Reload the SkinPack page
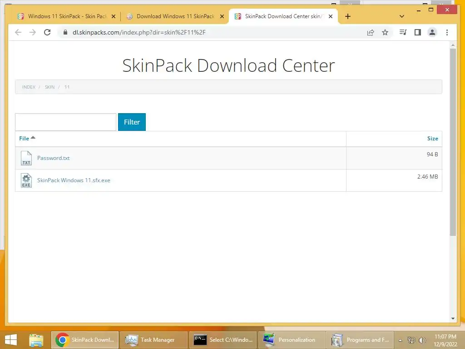Viewport: 465px width, 349px height. tap(47, 32)
